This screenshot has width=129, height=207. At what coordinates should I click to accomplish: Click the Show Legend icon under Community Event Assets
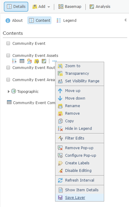[x=15, y=61]
